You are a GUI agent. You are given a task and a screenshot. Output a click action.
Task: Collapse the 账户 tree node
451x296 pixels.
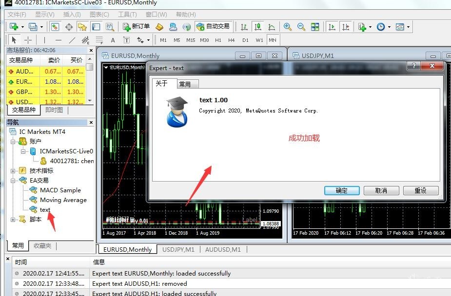point(13,142)
